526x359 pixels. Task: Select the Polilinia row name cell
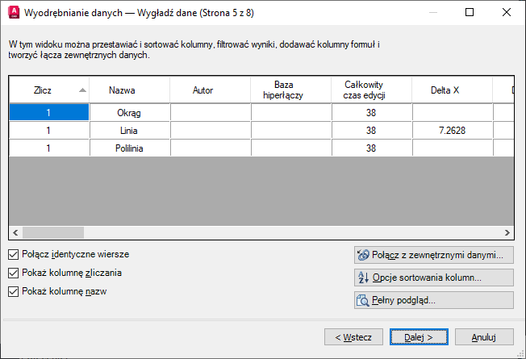click(x=129, y=148)
